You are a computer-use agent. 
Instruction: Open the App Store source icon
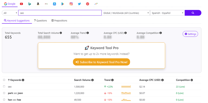(55, 4)
